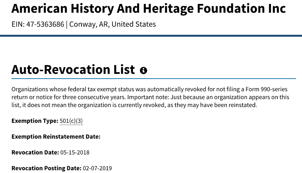The image size is (302, 173).
Task: Open the 501(c)(3) exemption type link
Action: (71, 121)
